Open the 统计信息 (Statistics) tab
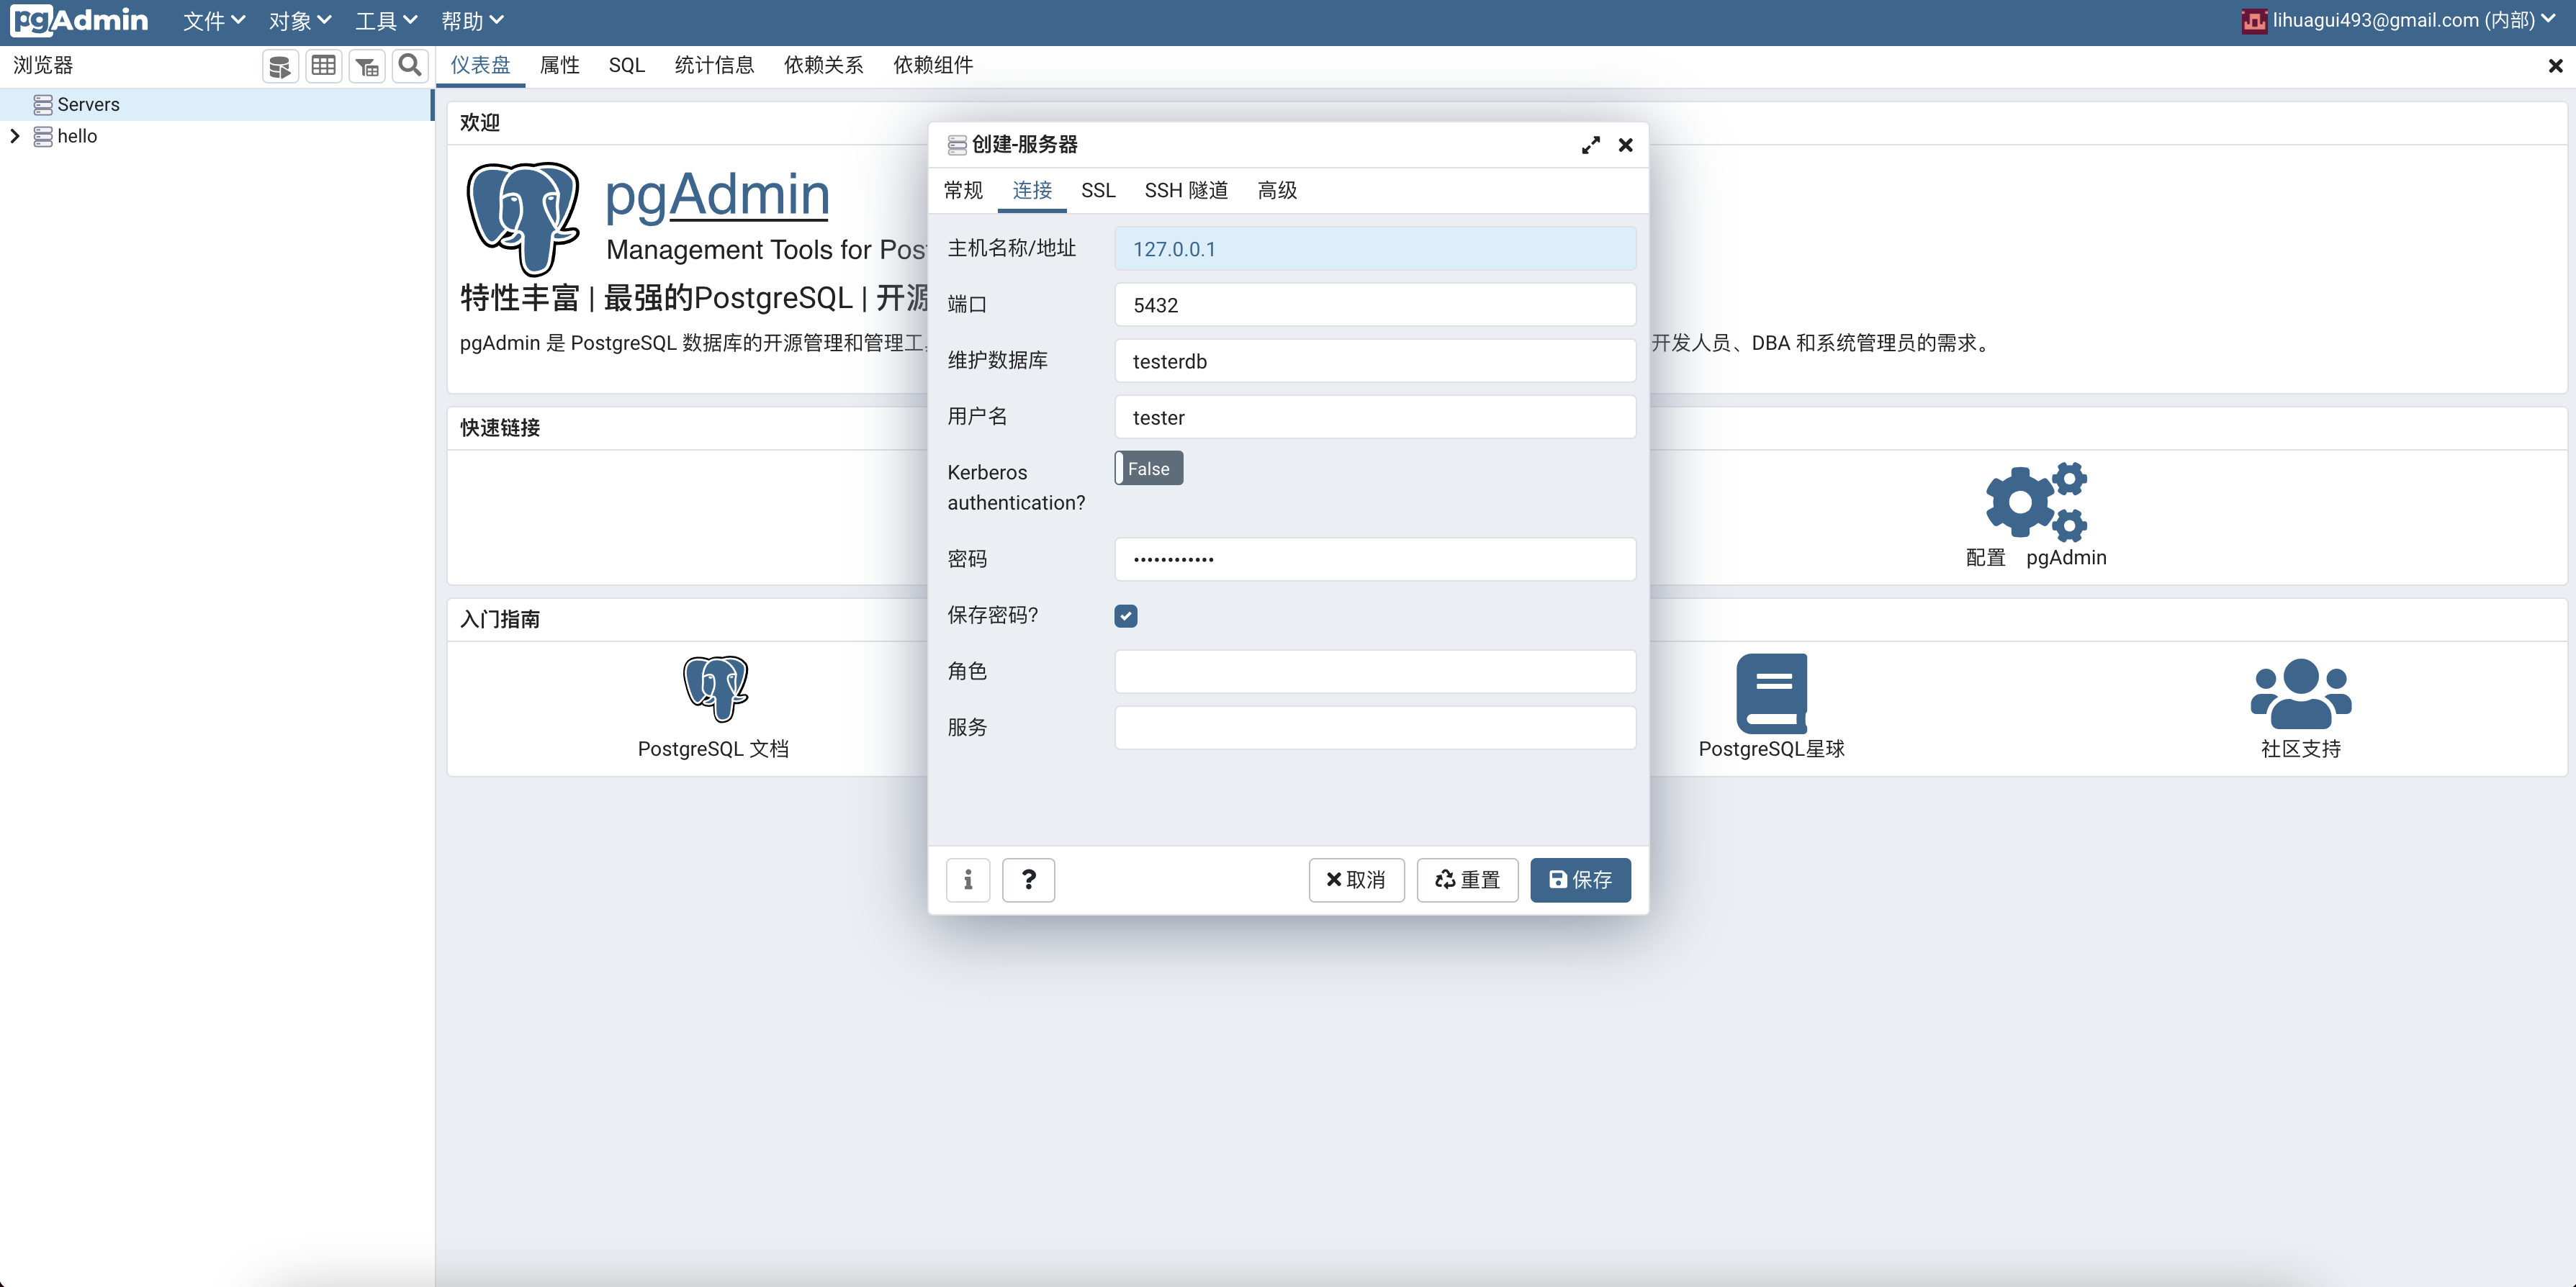2576x1287 pixels. 714,66
